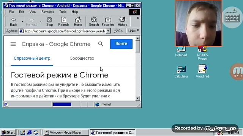Click the Internet zone status icon
Viewport: 243px width, 136px height.
tap(97, 104)
